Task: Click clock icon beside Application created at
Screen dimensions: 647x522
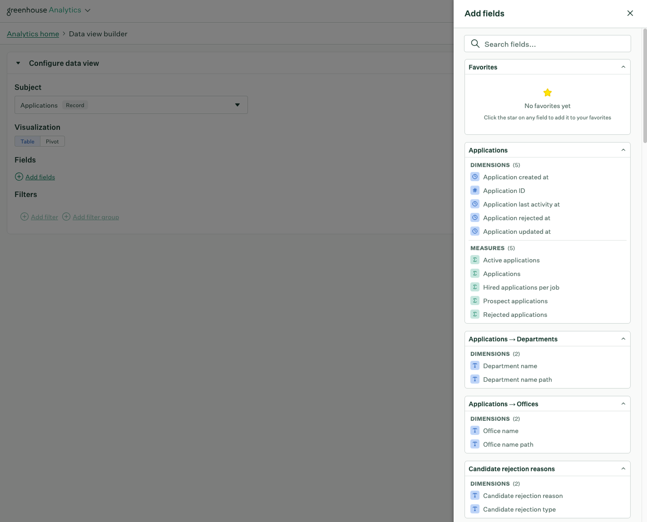Action: pyautogui.click(x=475, y=177)
